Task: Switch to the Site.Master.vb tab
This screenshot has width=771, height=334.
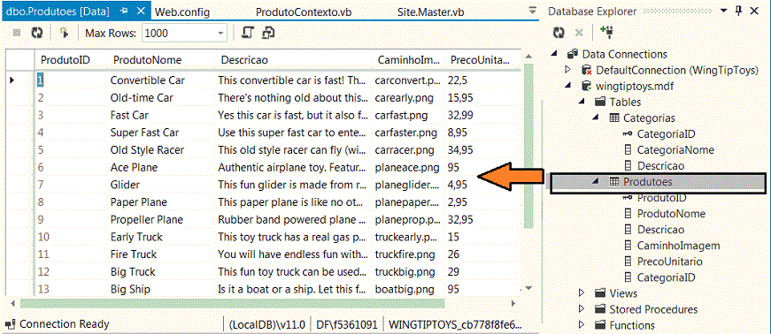Action: pos(431,11)
